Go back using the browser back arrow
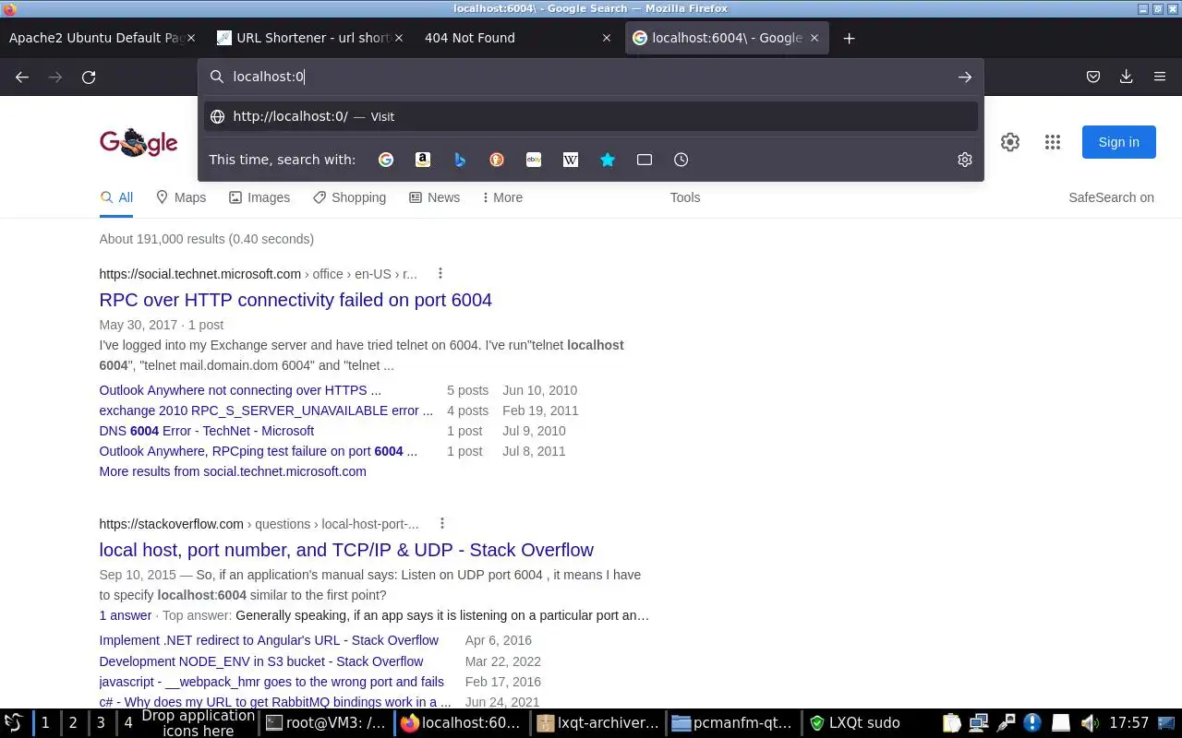This screenshot has width=1182, height=738. pos(22,77)
